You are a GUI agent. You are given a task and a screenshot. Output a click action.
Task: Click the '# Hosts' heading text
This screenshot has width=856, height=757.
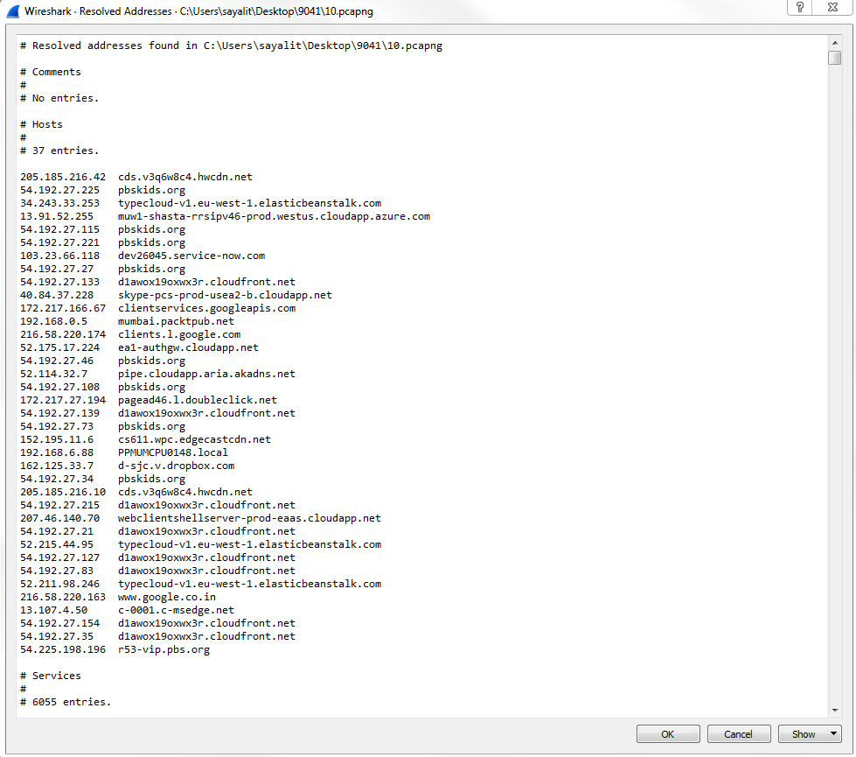pyautogui.click(x=41, y=124)
